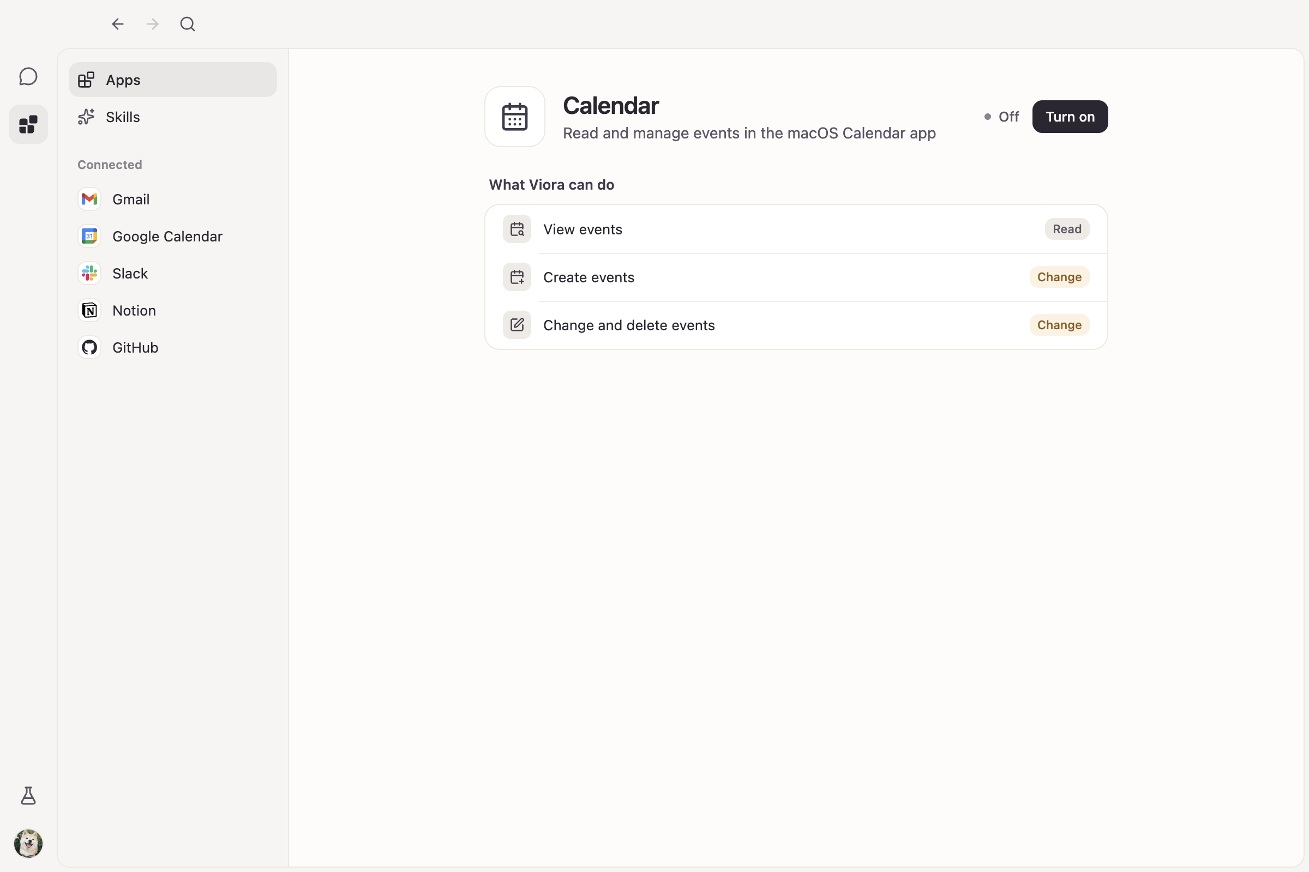This screenshot has width=1309, height=872.
Task: Go back with the left arrow
Action: (x=117, y=24)
